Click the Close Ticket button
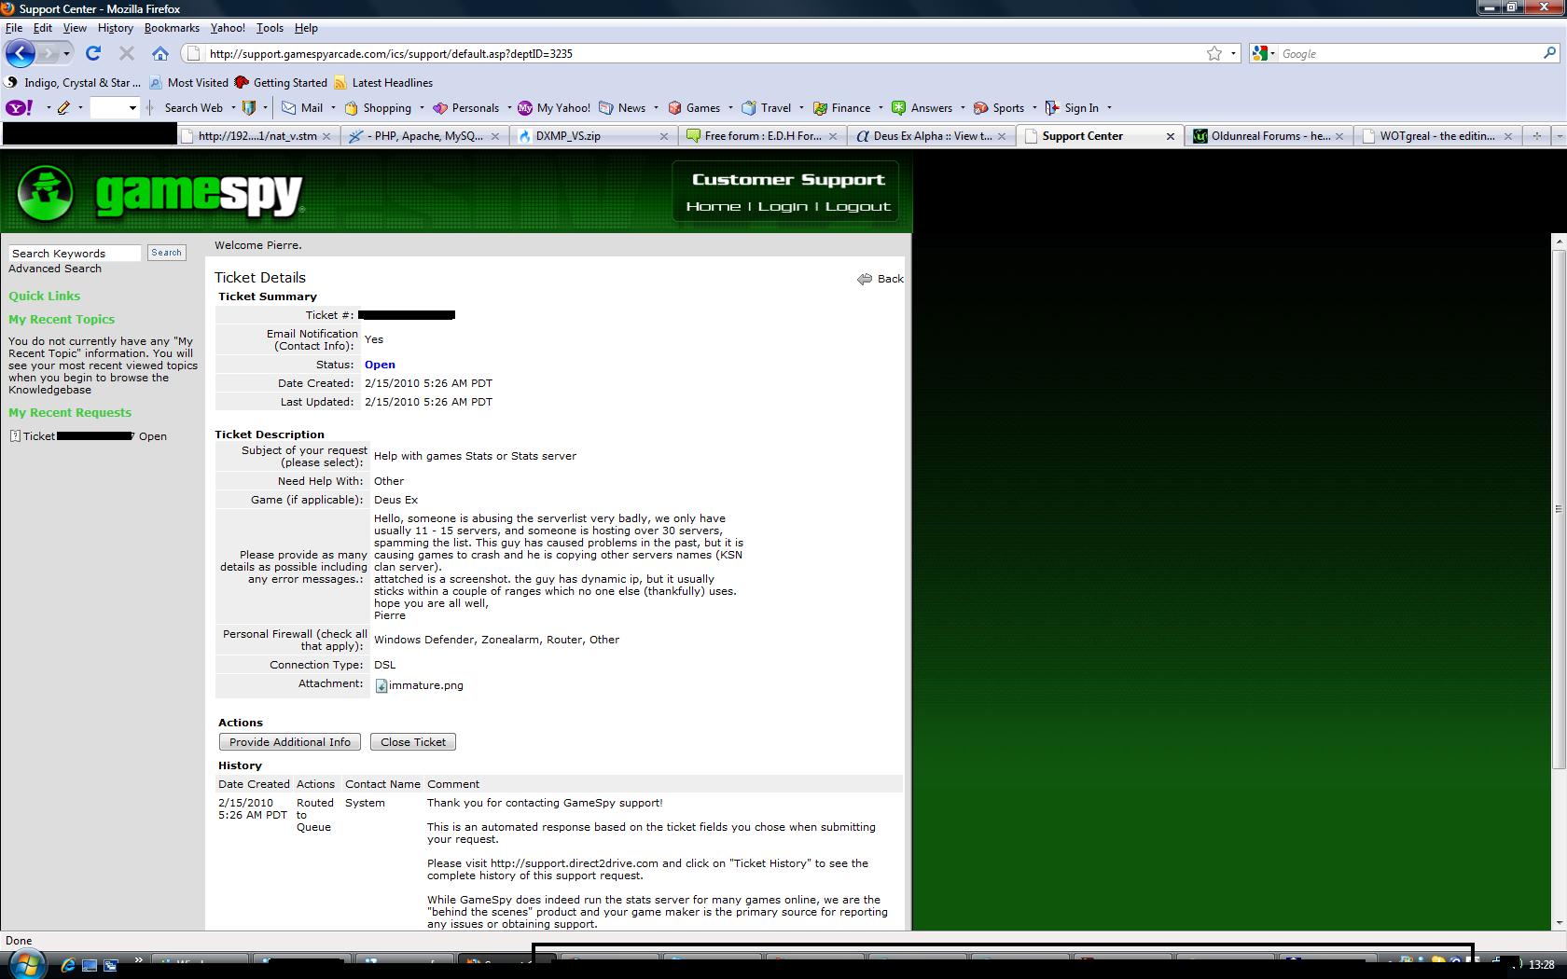The width and height of the screenshot is (1567, 979). click(413, 742)
